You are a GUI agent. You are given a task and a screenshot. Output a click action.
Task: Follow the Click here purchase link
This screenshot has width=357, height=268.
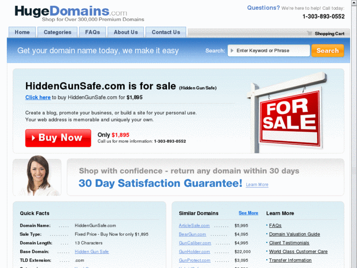pos(38,97)
